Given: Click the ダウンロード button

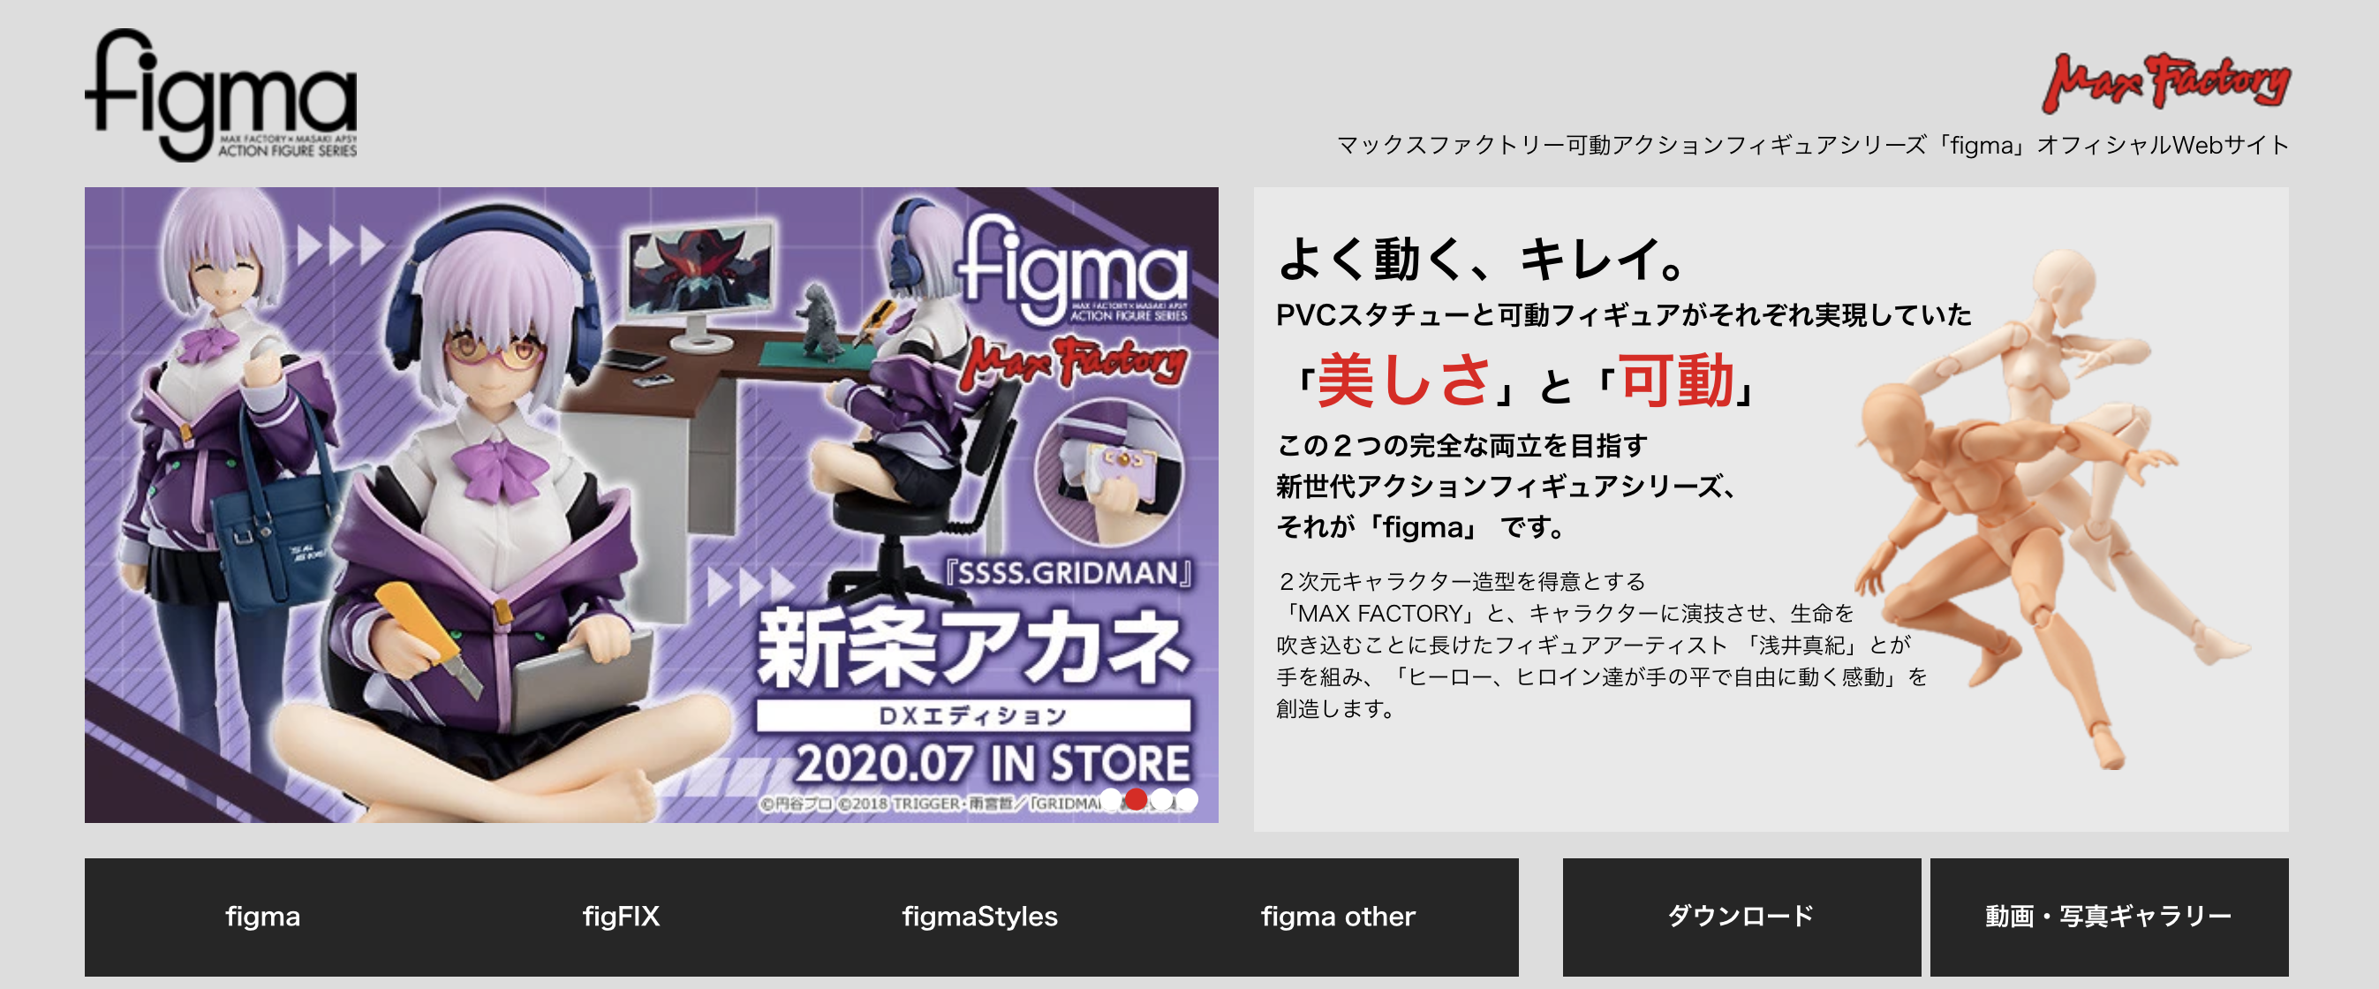Looking at the screenshot, I should 1741,916.
